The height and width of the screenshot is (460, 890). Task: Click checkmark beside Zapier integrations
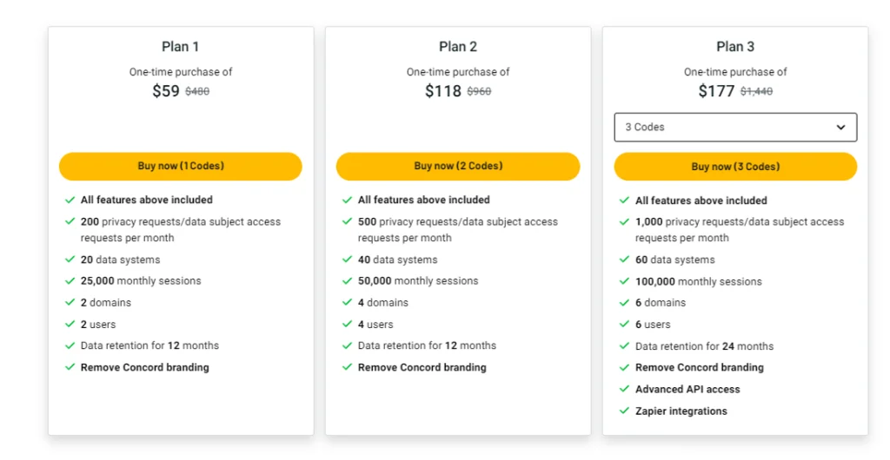(x=624, y=411)
